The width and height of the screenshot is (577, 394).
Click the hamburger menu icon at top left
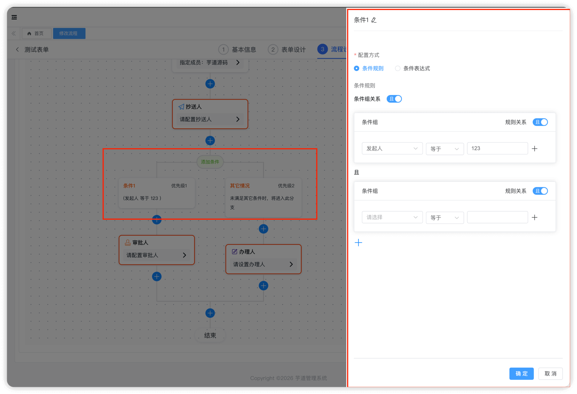(14, 17)
